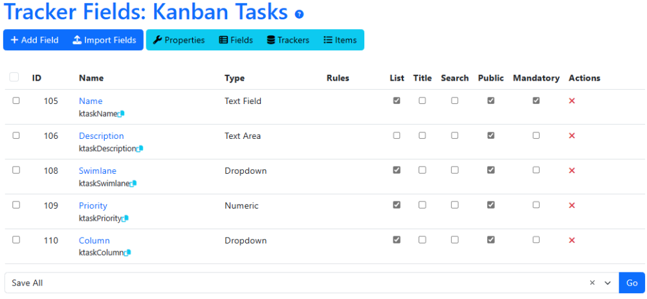Open the Properties tab
Viewport: 647px width, 299px height.
[x=179, y=40]
